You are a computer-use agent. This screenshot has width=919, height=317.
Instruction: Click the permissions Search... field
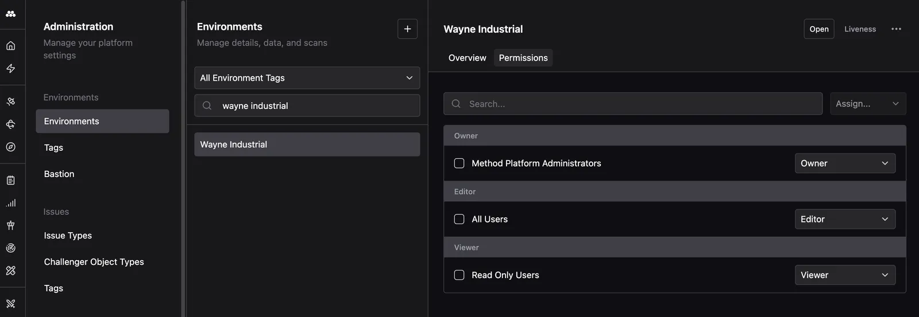pos(633,104)
